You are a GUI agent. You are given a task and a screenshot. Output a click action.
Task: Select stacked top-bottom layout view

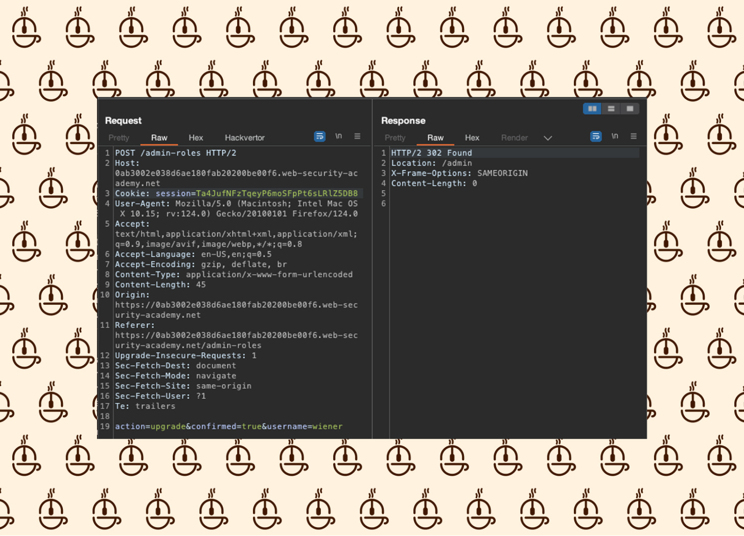611,108
